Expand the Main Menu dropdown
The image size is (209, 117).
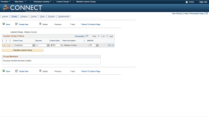point(20,2)
